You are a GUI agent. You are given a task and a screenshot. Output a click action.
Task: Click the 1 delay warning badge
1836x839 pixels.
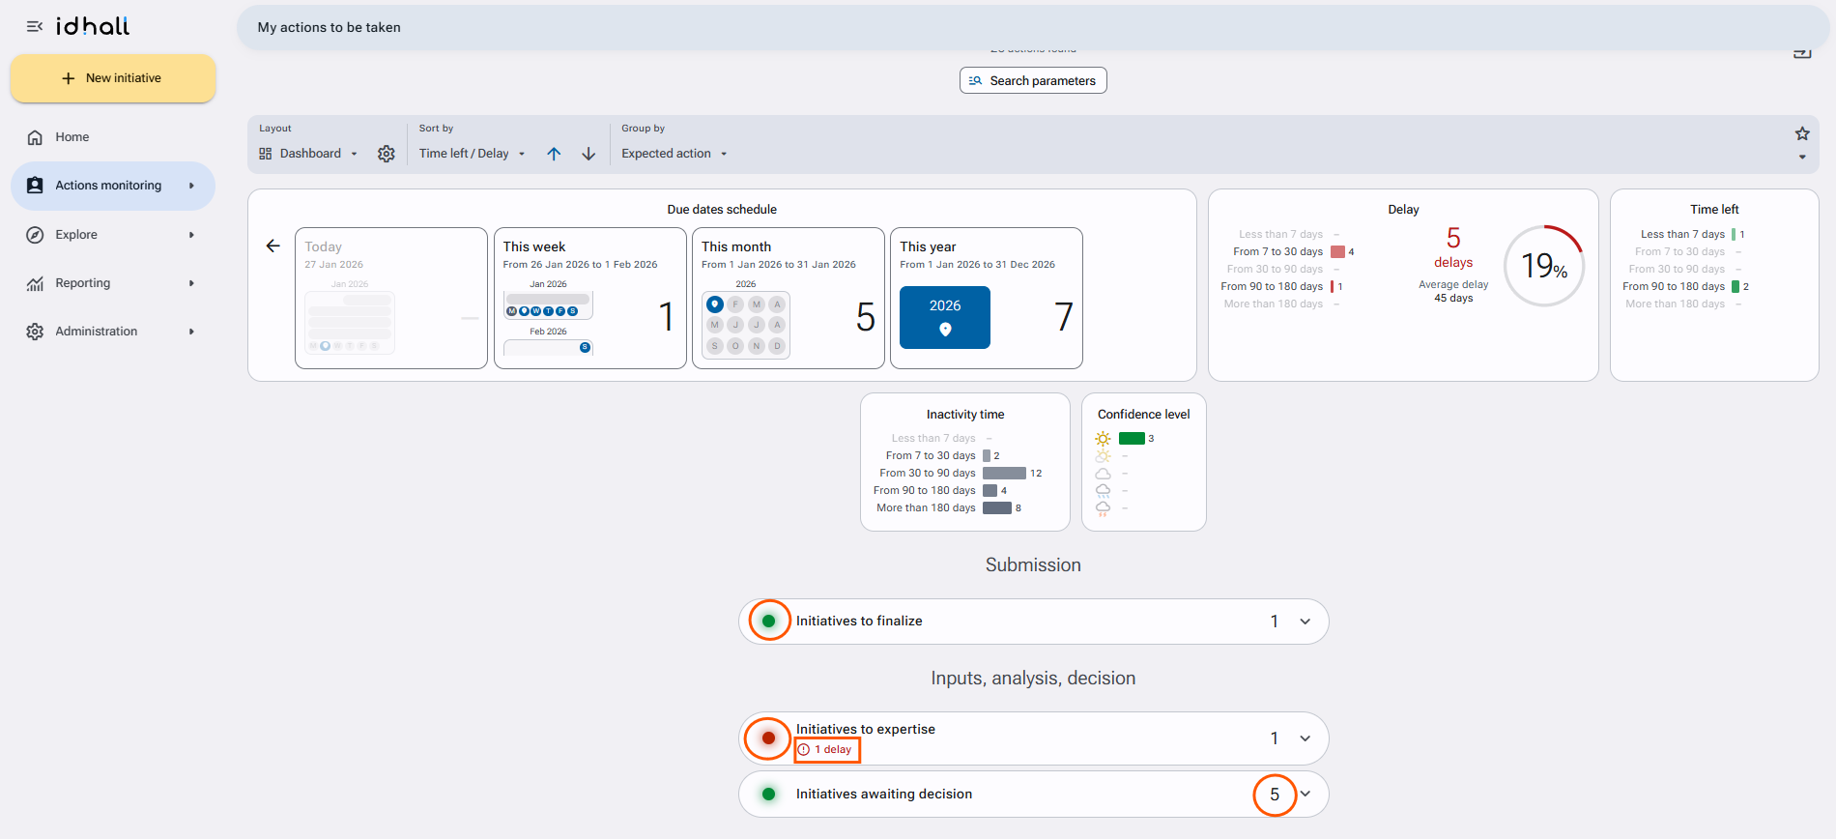click(826, 750)
